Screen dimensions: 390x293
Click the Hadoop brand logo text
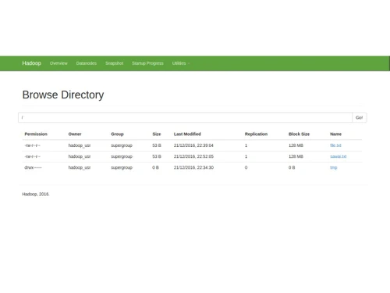click(x=31, y=63)
